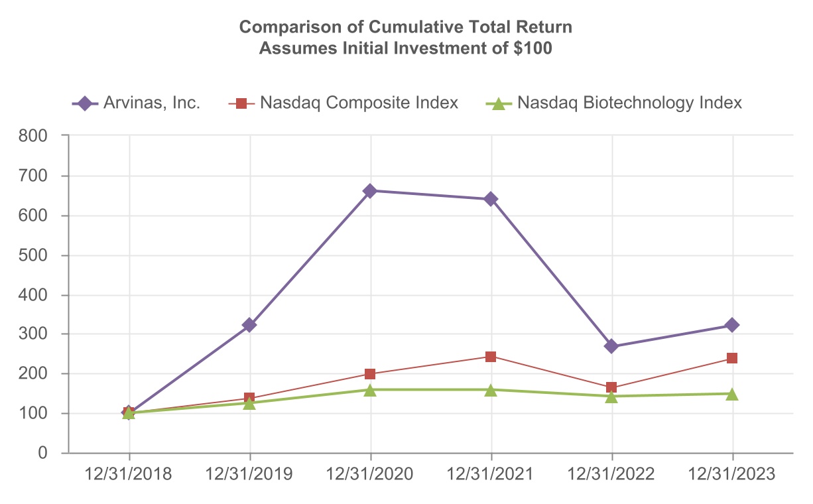Select the Arvinas data point at 12/31/2020
Screen dimensions: 813x504
pyautogui.click(x=371, y=191)
